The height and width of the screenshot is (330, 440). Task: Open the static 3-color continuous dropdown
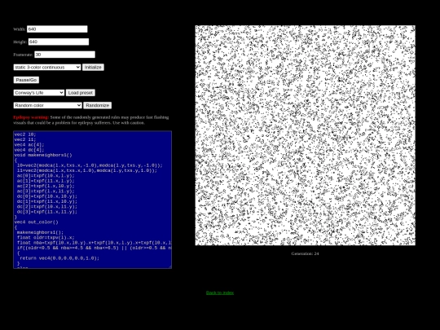pyautogui.click(x=47, y=68)
